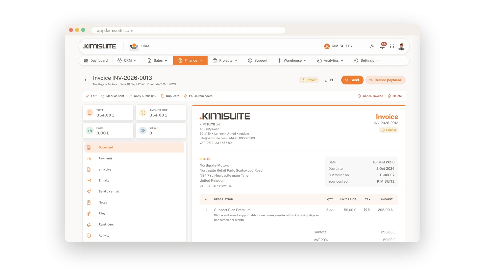Image resolution: width=485 pixels, height=272 pixels.
Task: Toggle light/dark theme sun icon
Action: [x=372, y=46]
